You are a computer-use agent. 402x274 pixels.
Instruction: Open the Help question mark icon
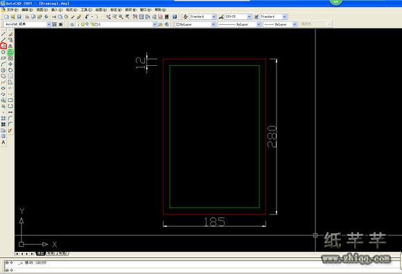click(175, 17)
